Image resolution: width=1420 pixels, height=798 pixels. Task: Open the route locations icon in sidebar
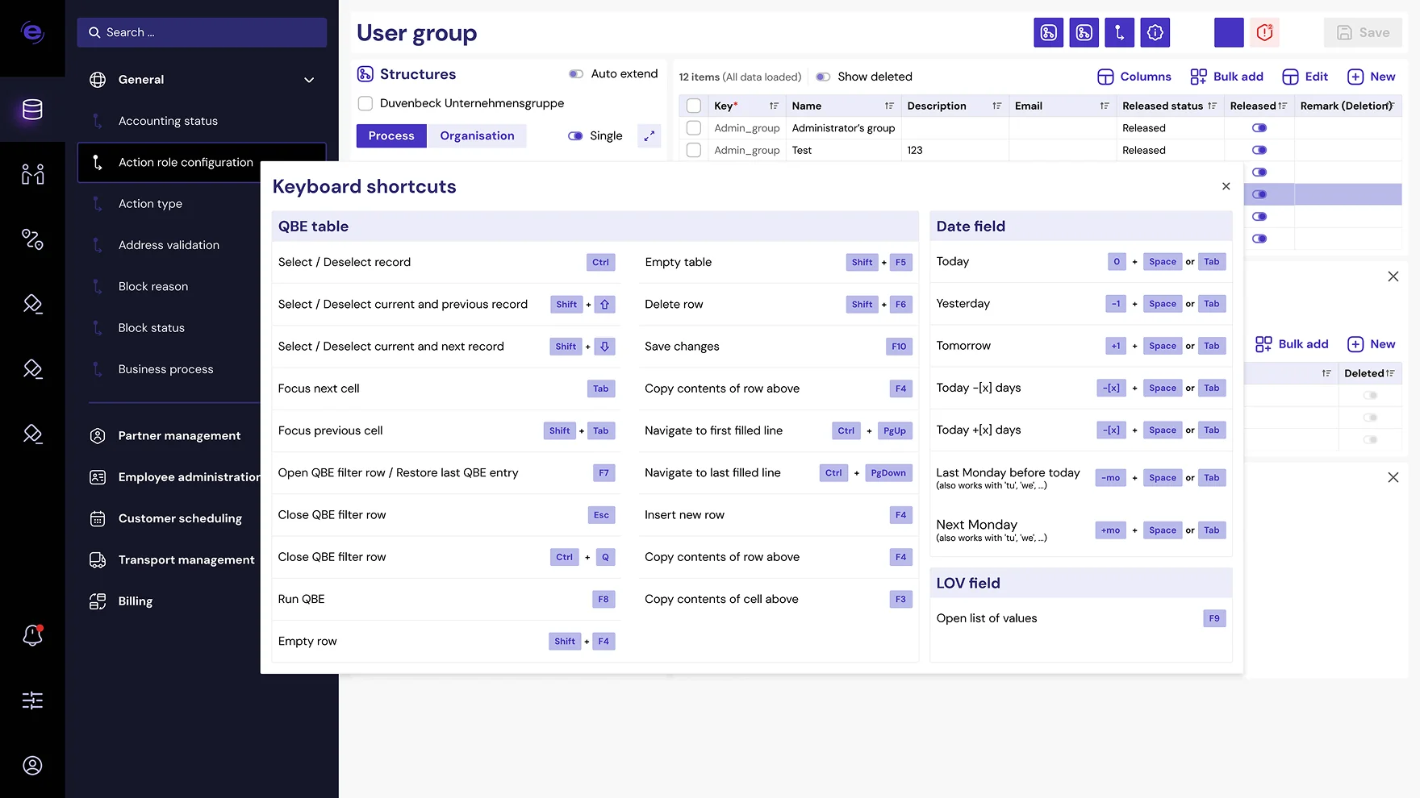32,239
